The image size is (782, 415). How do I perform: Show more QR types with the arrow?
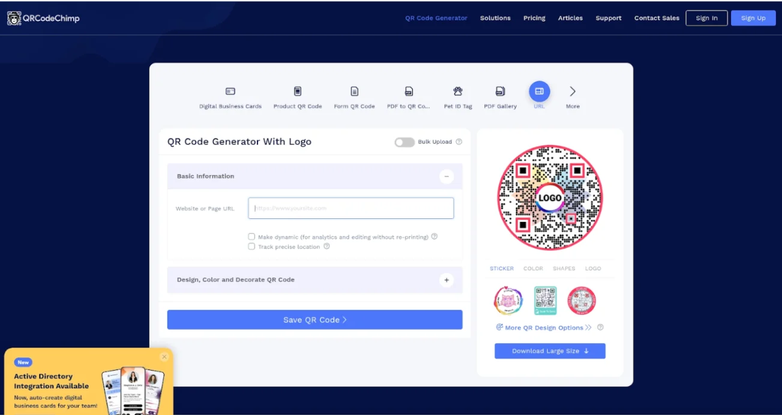coord(573,91)
